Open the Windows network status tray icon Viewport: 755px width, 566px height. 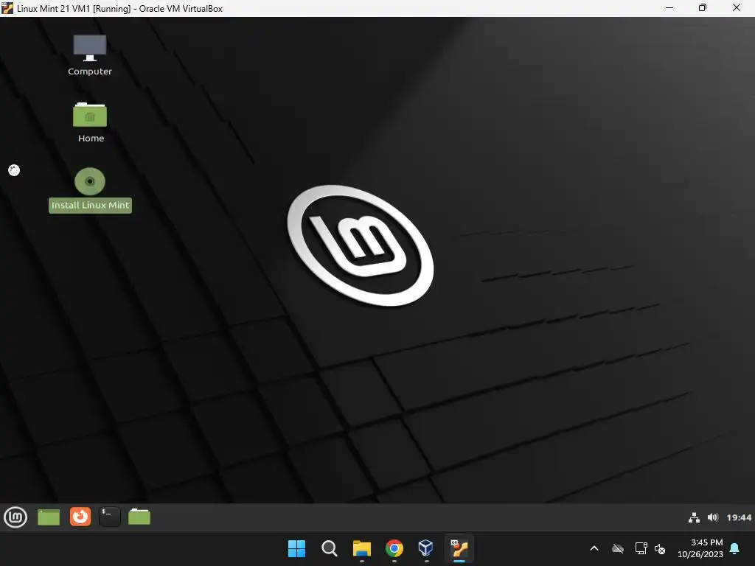coord(641,548)
